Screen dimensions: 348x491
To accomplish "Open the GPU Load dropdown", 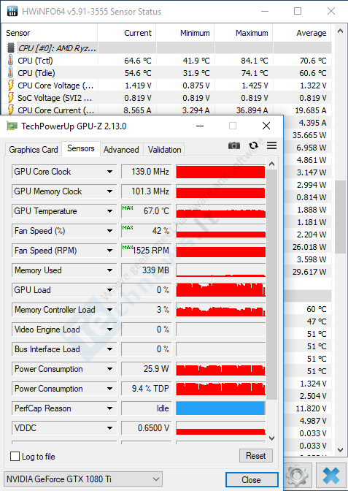I will (109, 290).
